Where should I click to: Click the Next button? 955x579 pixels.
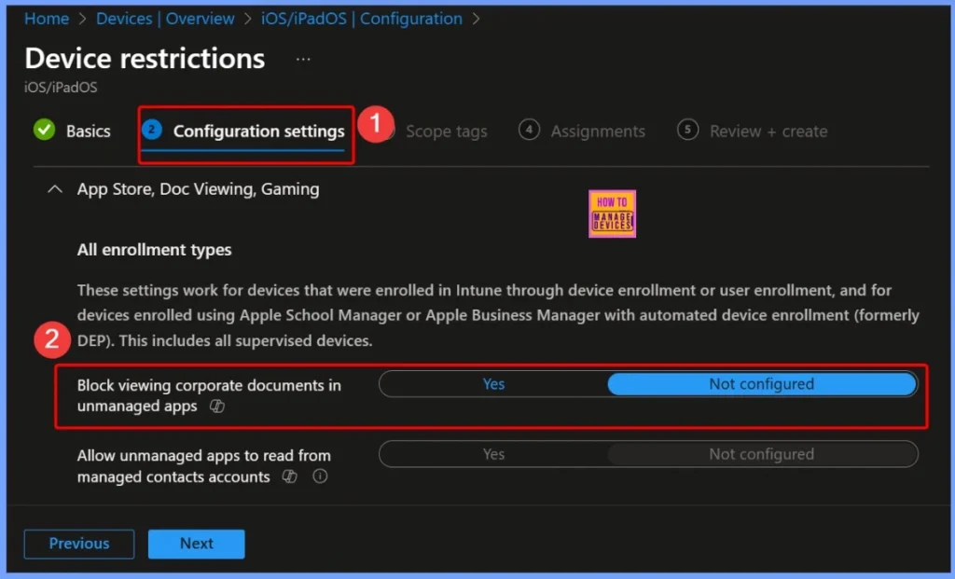pos(196,544)
